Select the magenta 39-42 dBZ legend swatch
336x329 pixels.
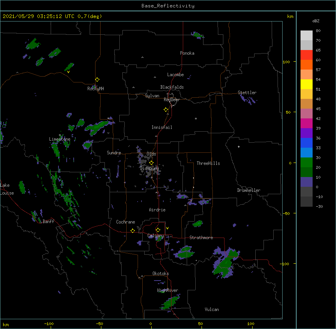(306, 123)
